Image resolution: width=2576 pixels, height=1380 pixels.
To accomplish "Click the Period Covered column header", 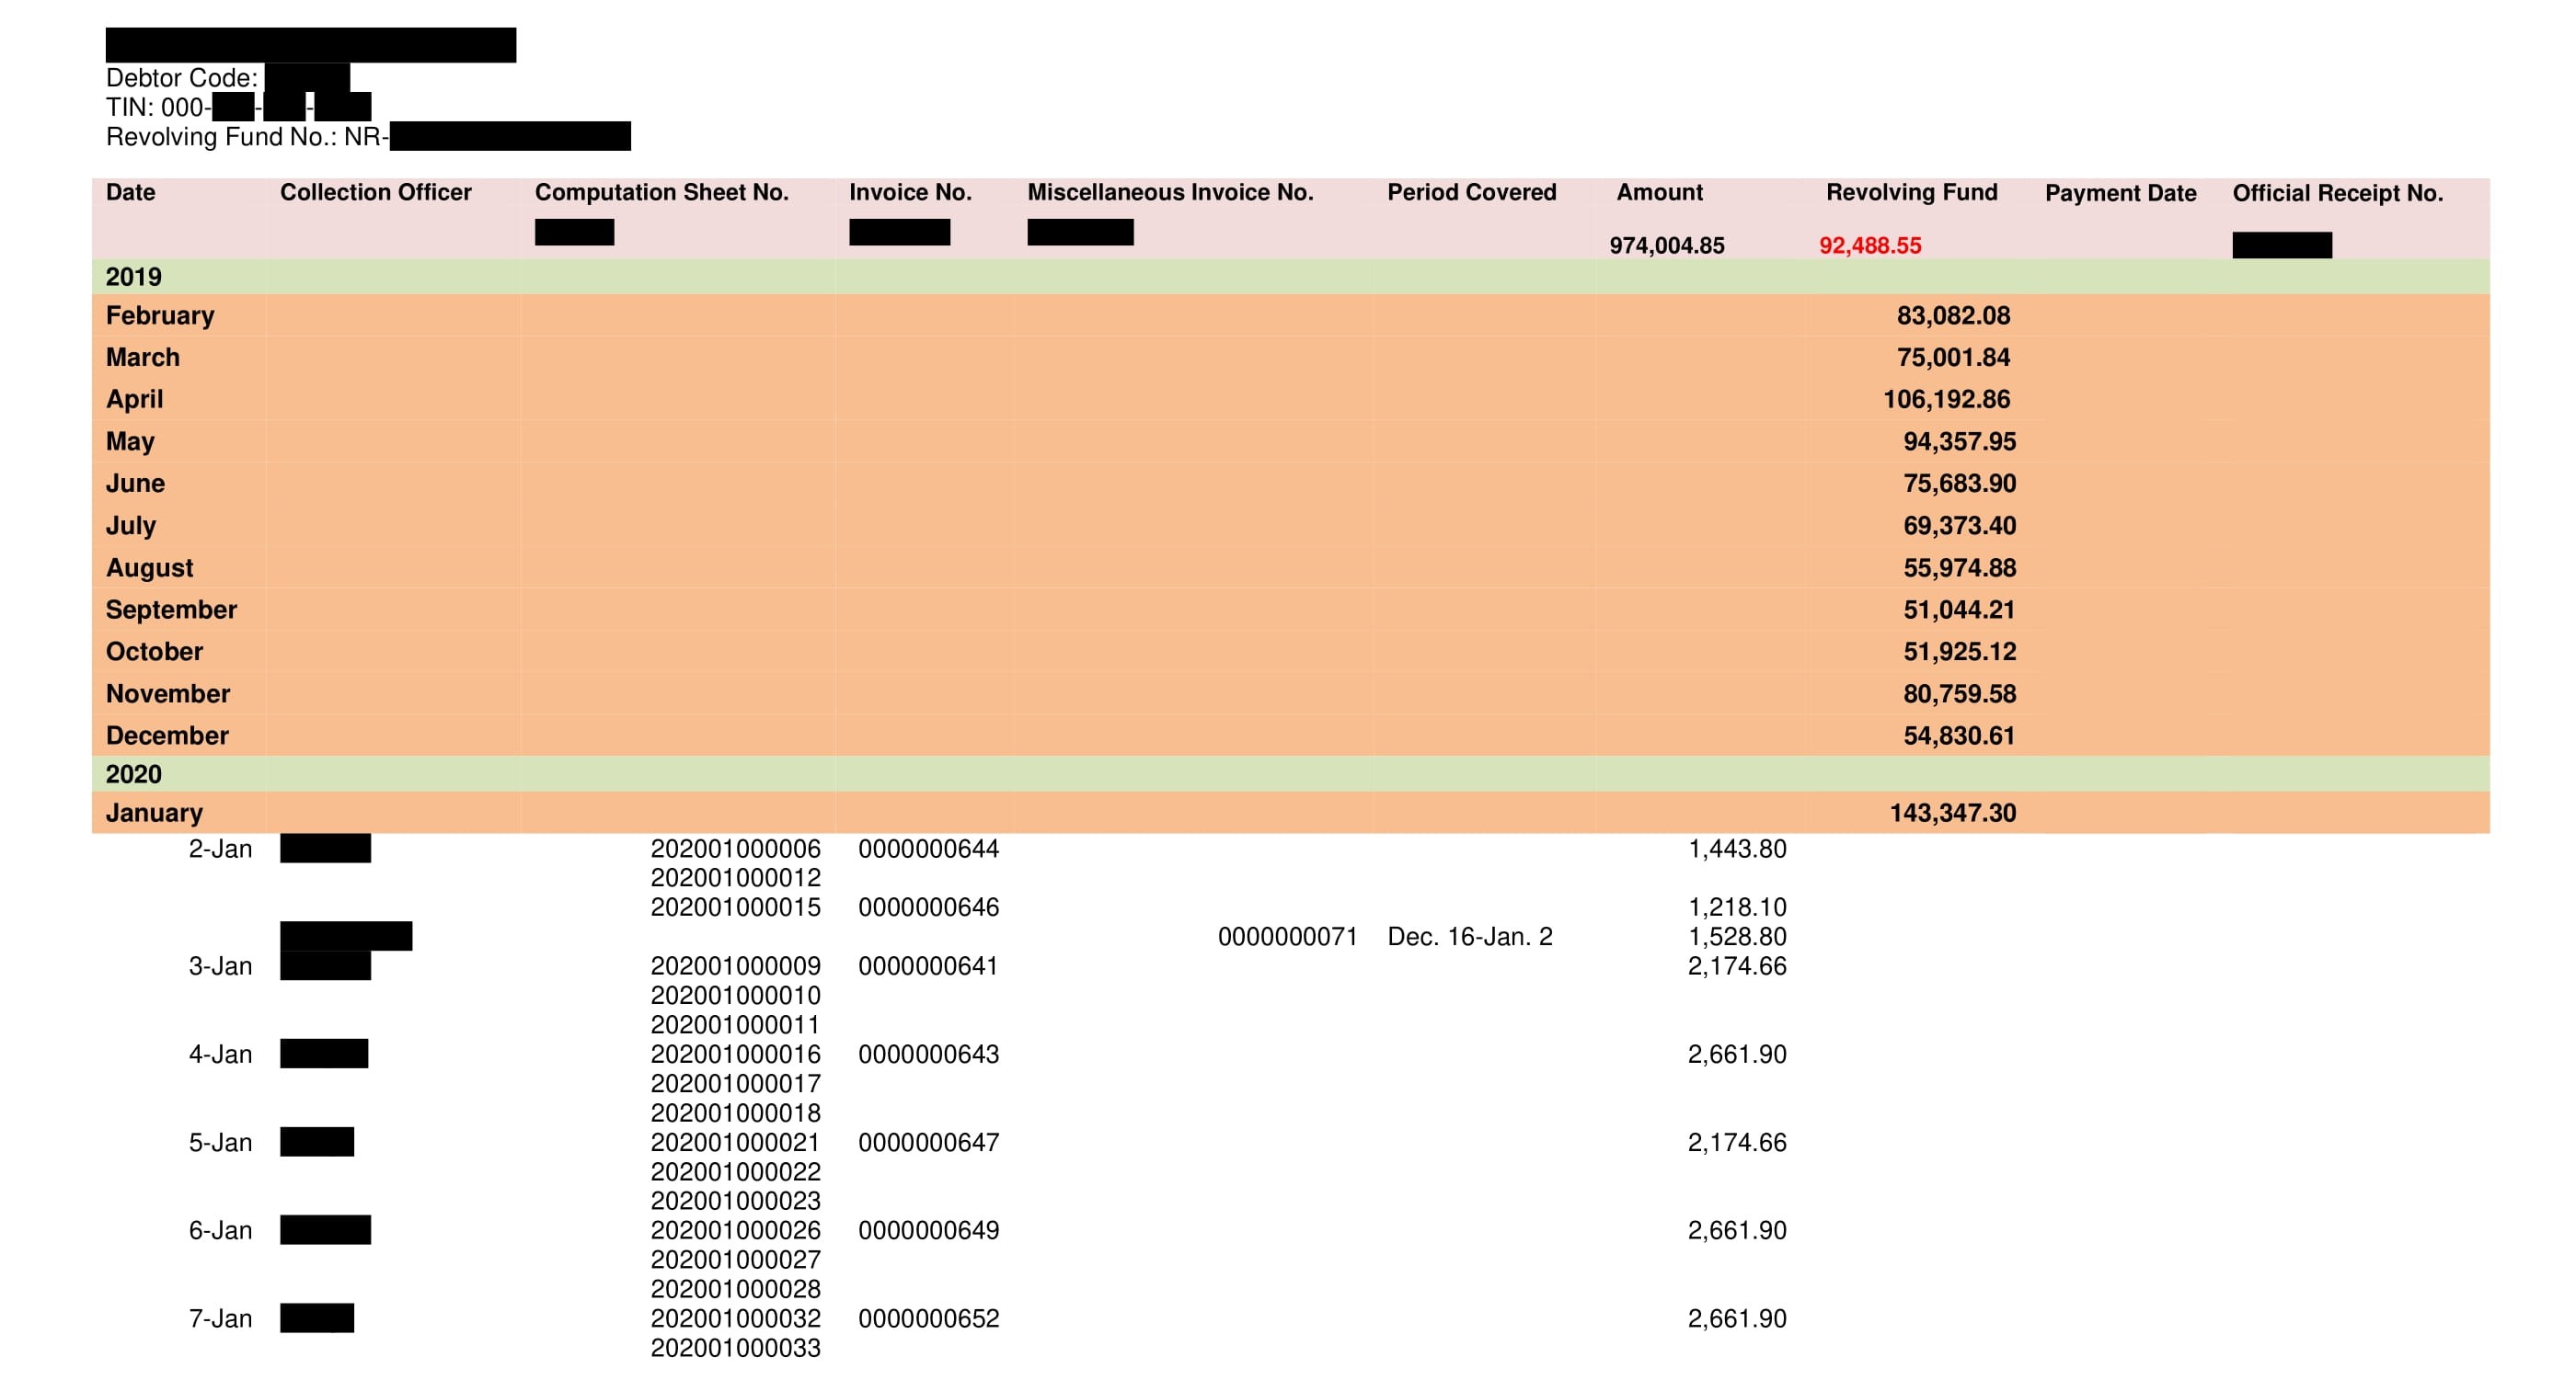I will (x=1471, y=192).
